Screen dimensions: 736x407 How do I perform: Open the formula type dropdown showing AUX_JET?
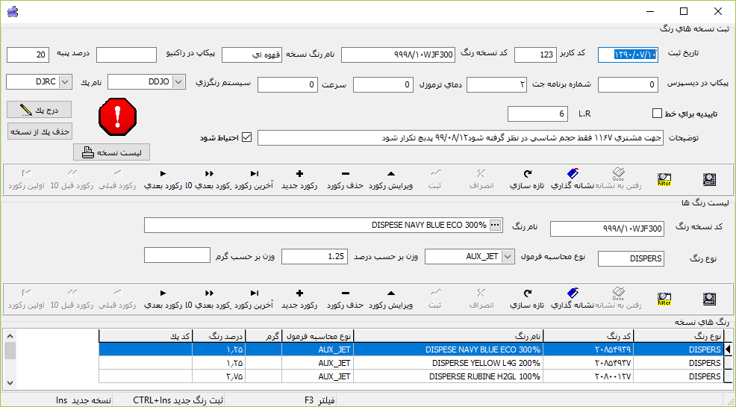pyautogui.click(x=508, y=256)
